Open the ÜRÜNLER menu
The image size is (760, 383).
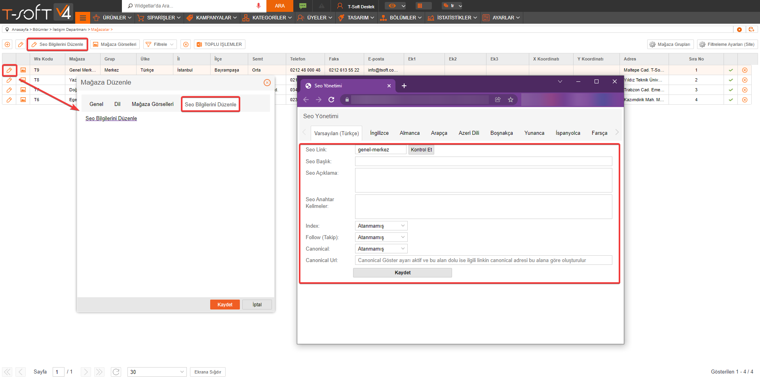[112, 18]
